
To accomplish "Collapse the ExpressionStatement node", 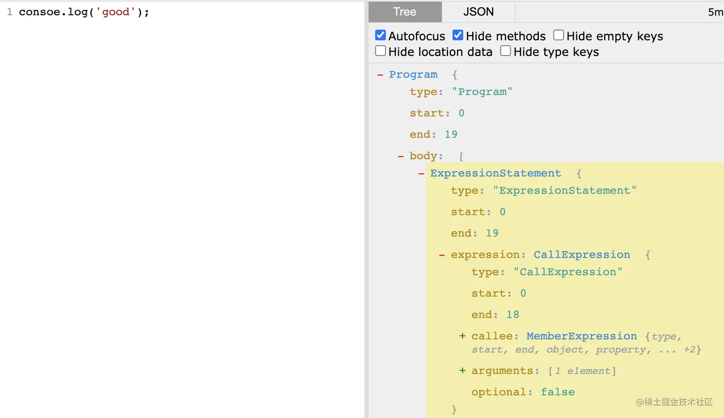I will [x=421, y=173].
